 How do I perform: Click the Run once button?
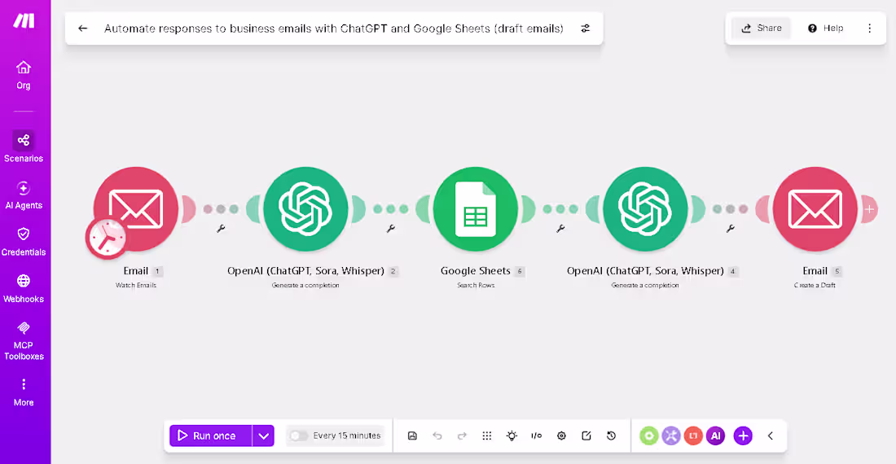[x=210, y=436]
